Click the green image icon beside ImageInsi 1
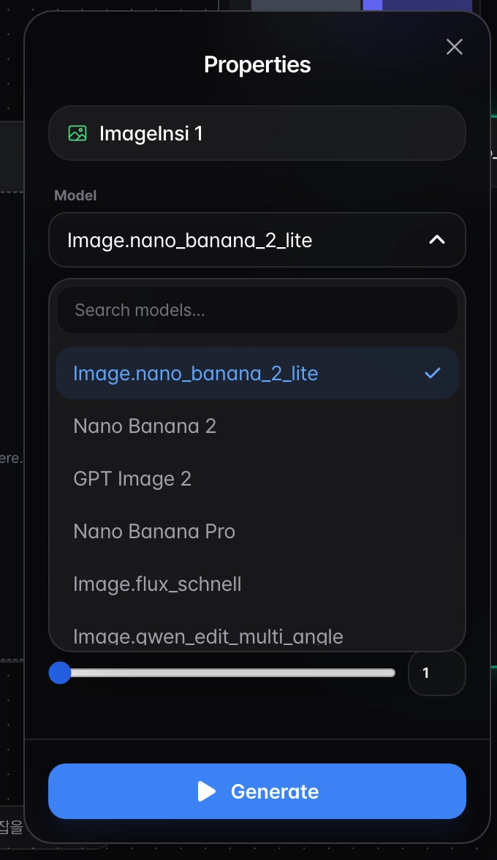 tap(77, 133)
